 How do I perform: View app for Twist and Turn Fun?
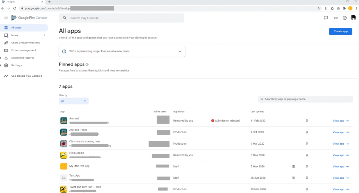coord(340,189)
